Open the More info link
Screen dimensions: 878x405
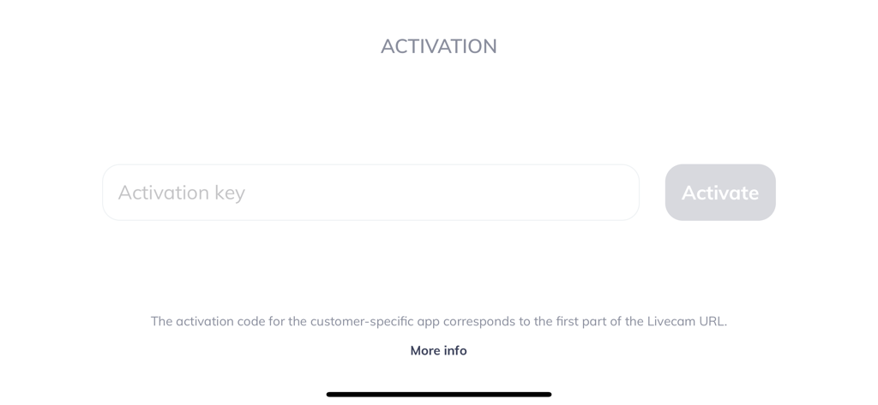(x=438, y=350)
